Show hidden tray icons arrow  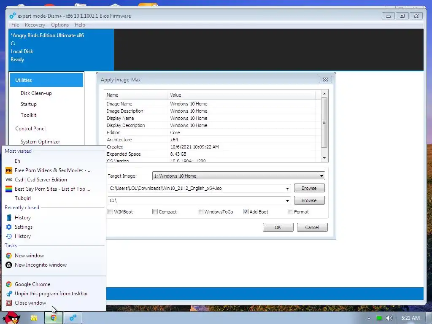(x=369, y=318)
